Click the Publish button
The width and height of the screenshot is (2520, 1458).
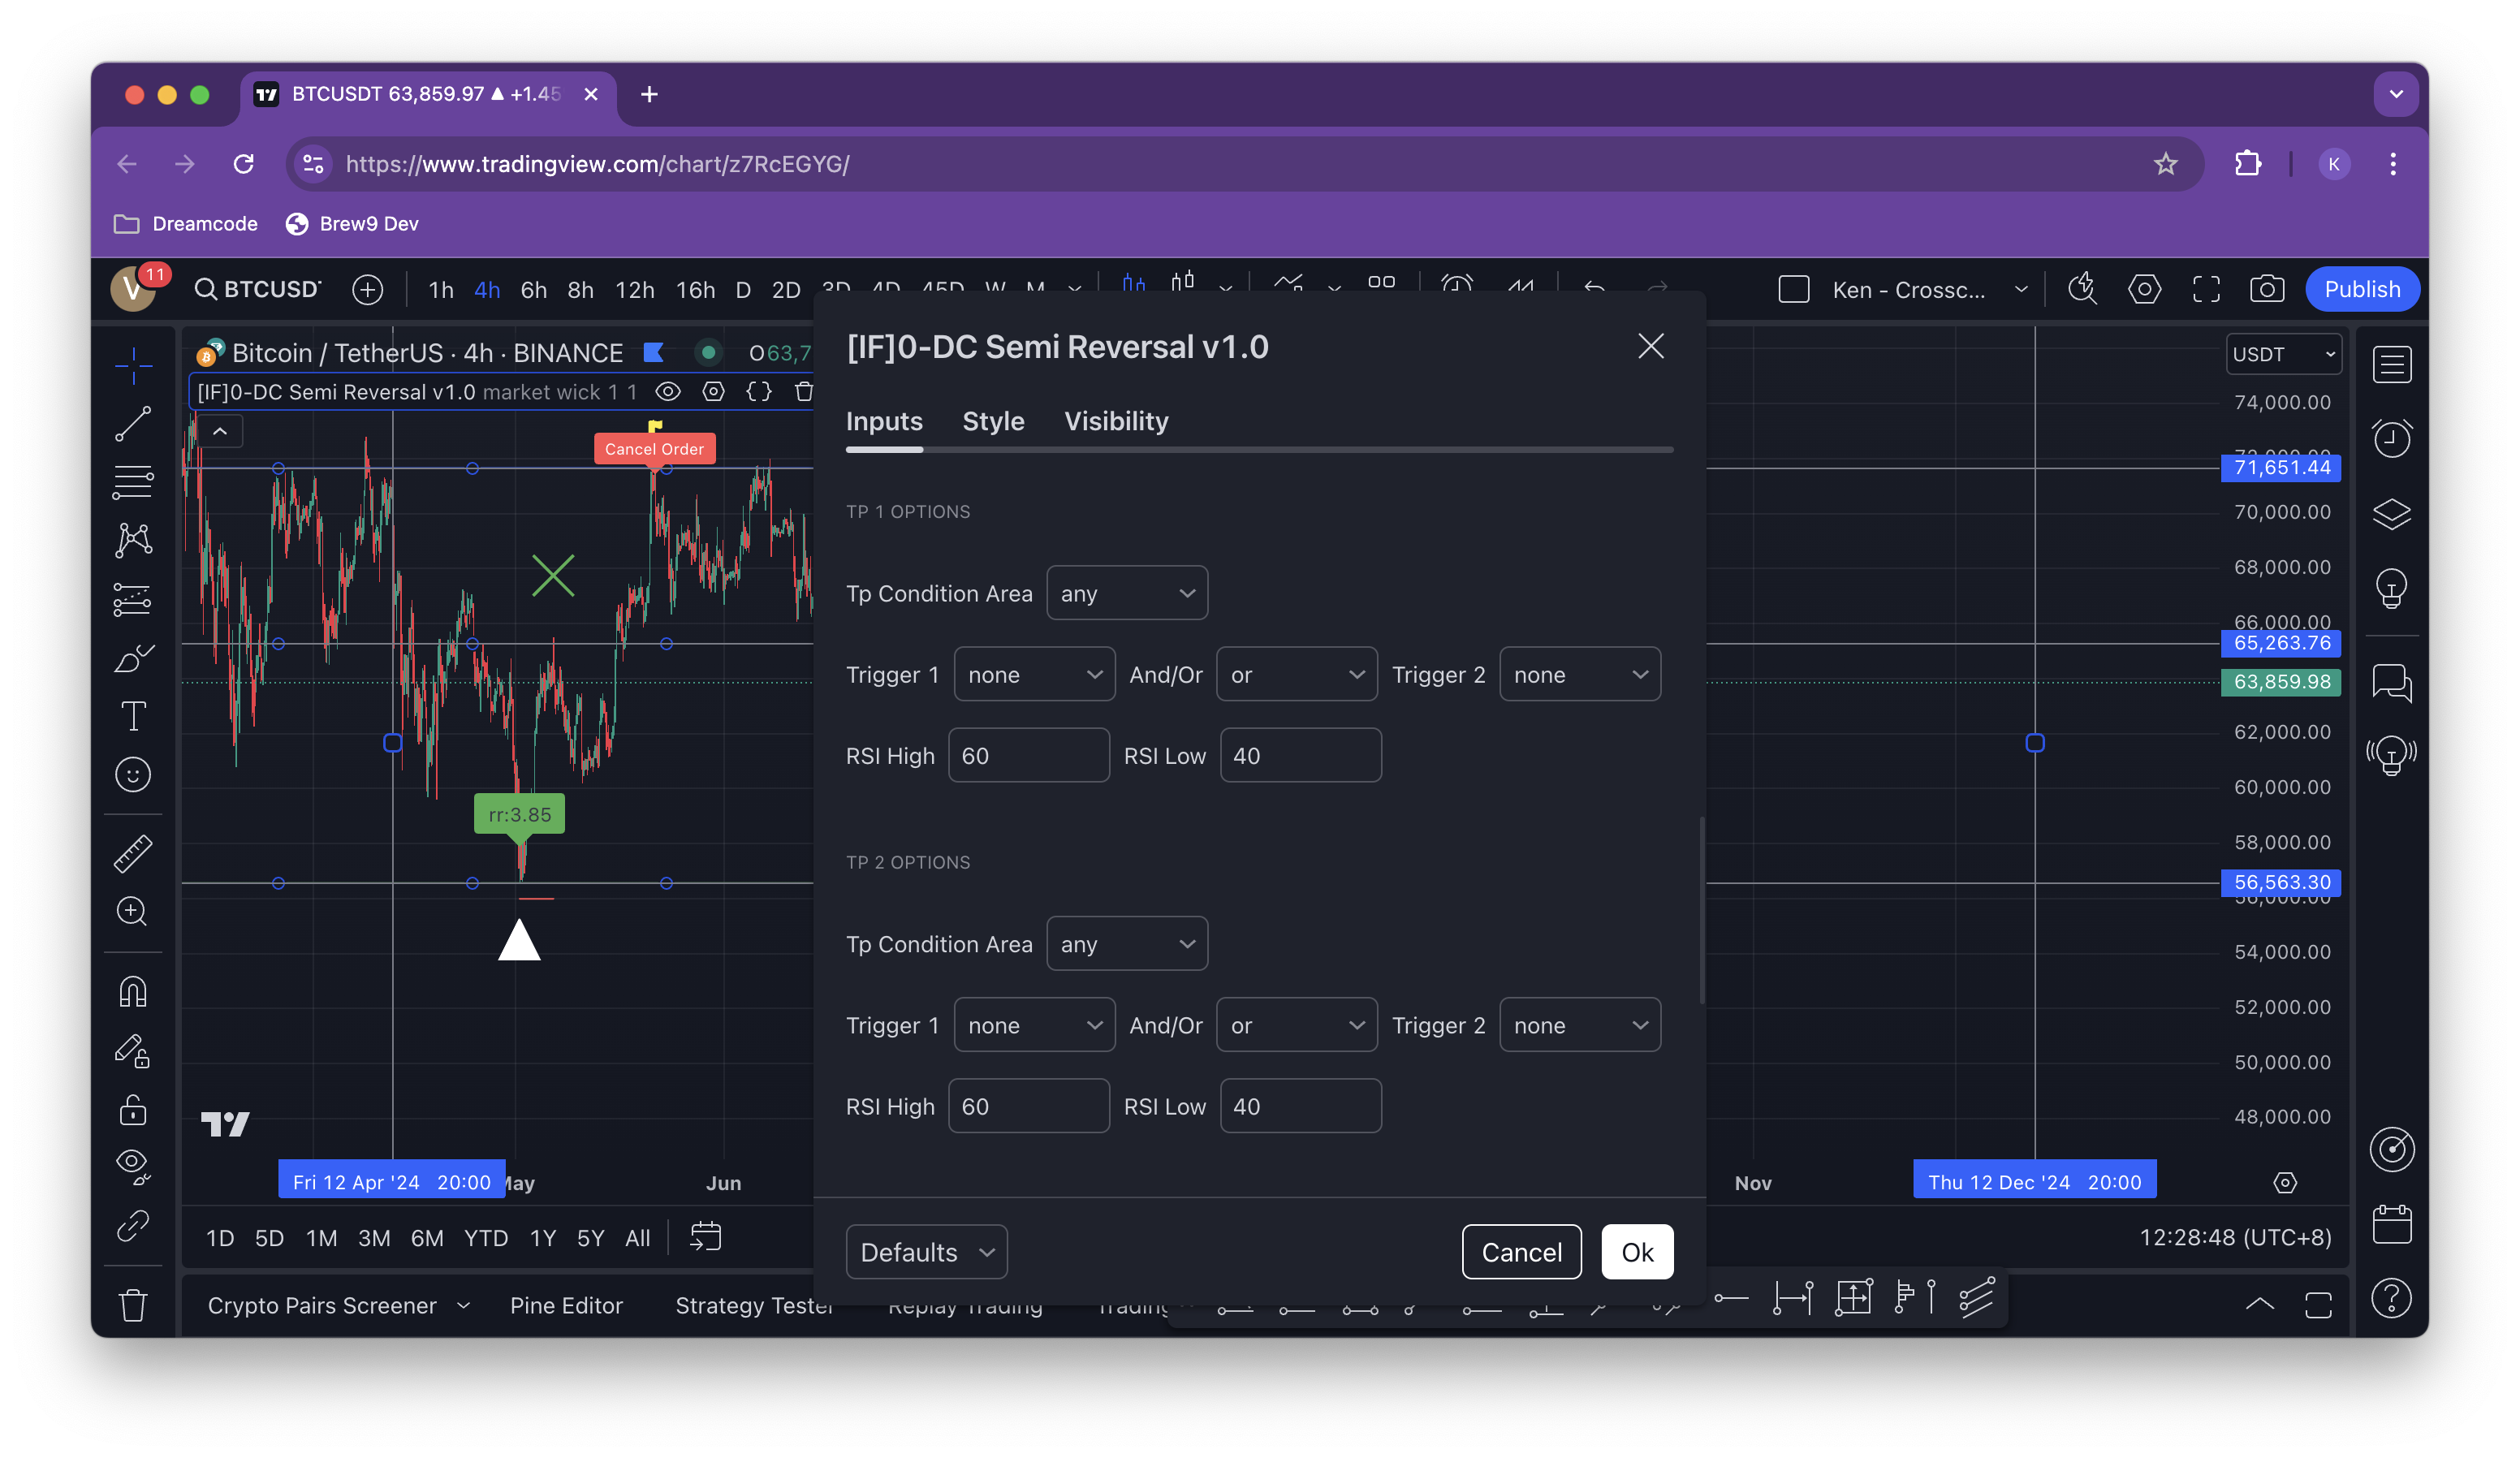point(2362,290)
